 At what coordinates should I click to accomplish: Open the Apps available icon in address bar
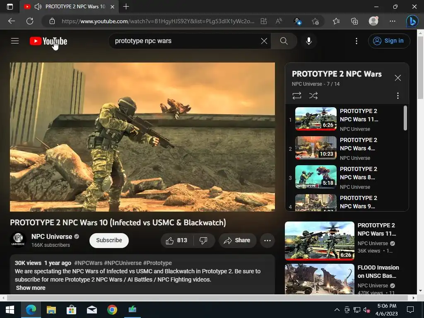(264, 21)
